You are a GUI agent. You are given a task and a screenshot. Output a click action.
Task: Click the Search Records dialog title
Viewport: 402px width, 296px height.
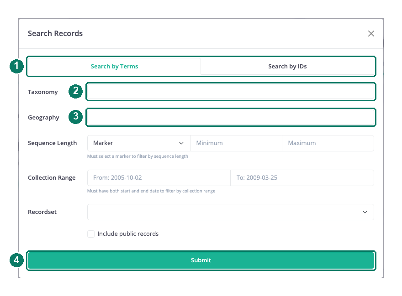coord(55,34)
